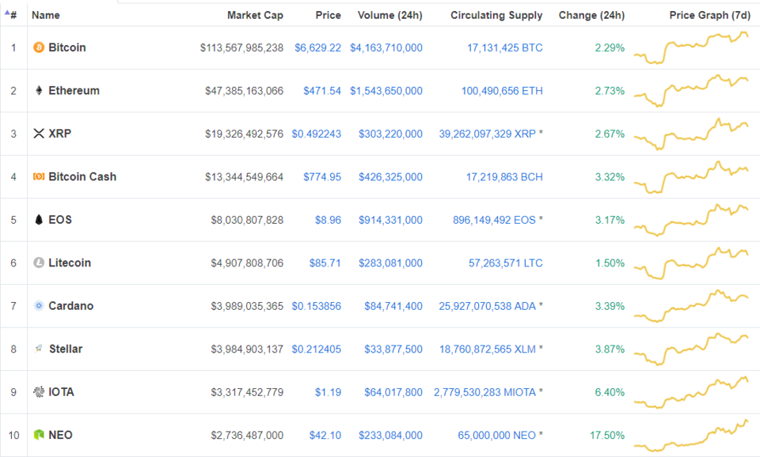Select Bitcoin Cash change value 3.32%

[x=610, y=177]
